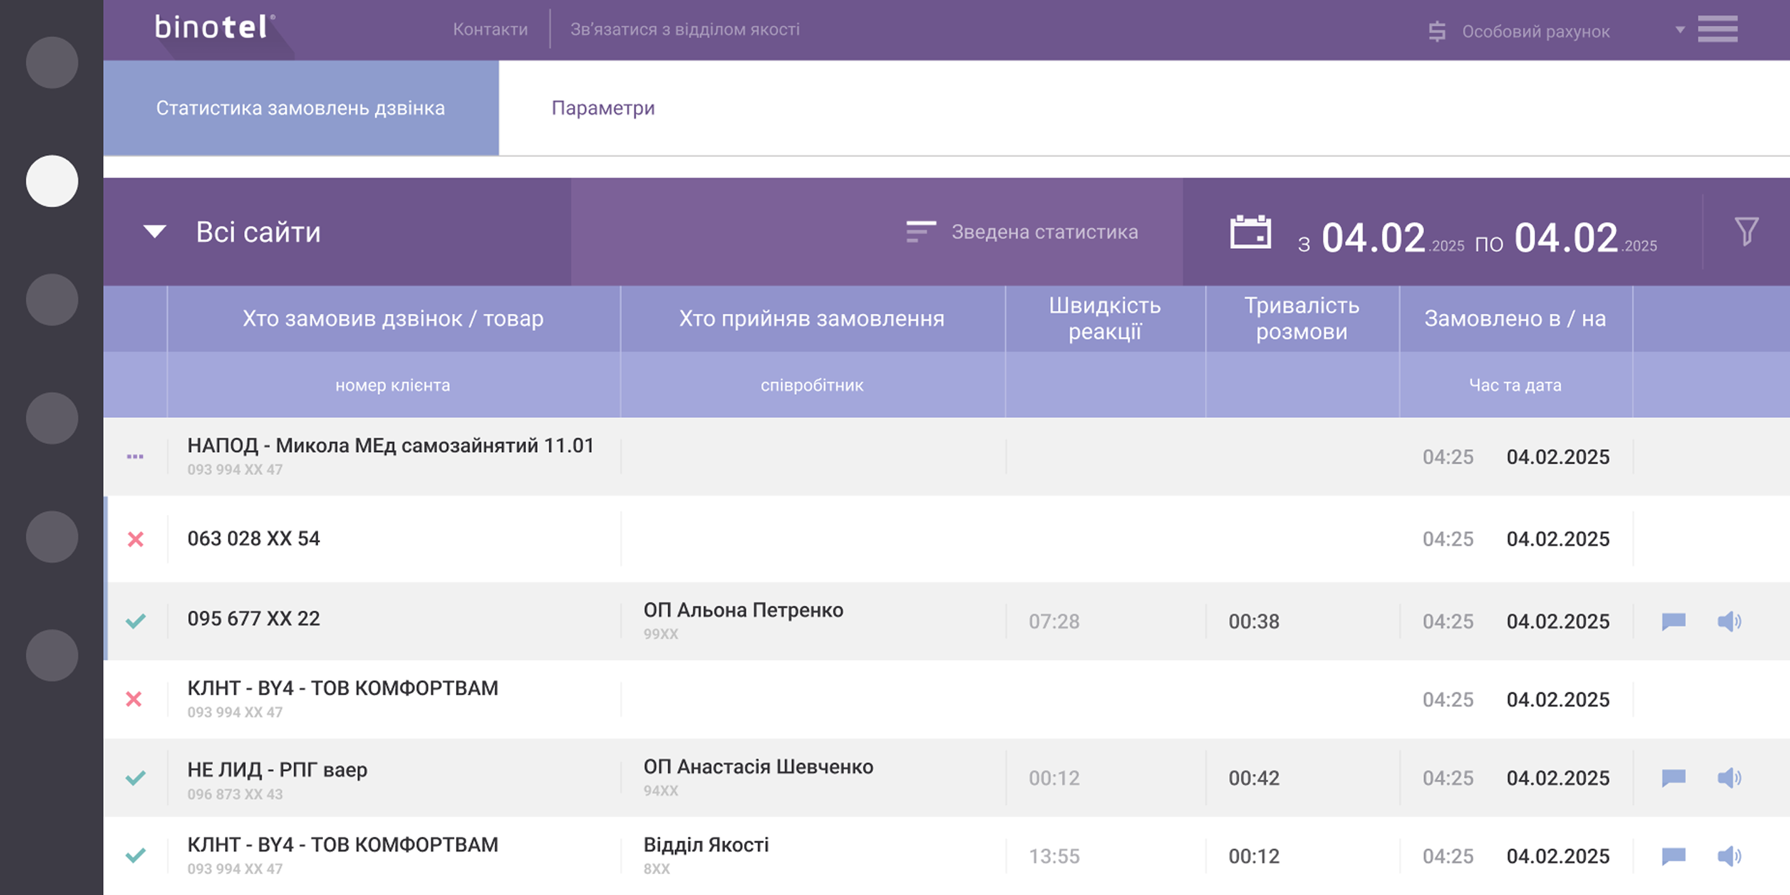Open comment for Альона Петренко call

tap(1674, 621)
